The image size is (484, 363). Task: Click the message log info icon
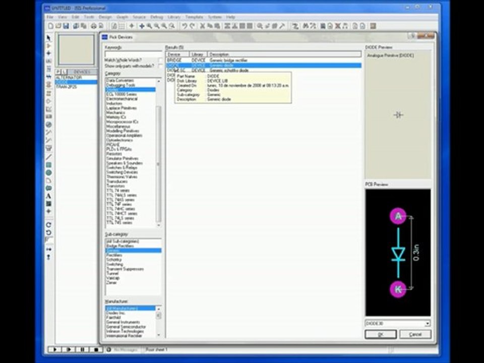click(x=109, y=349)
